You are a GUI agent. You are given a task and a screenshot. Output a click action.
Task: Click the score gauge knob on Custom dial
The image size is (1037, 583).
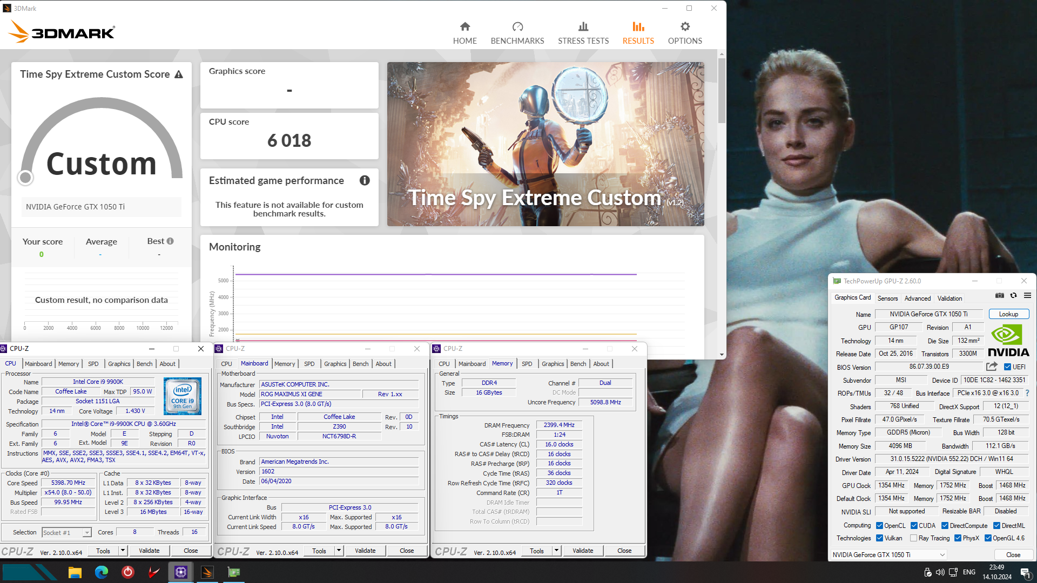(x=25, y=178)
